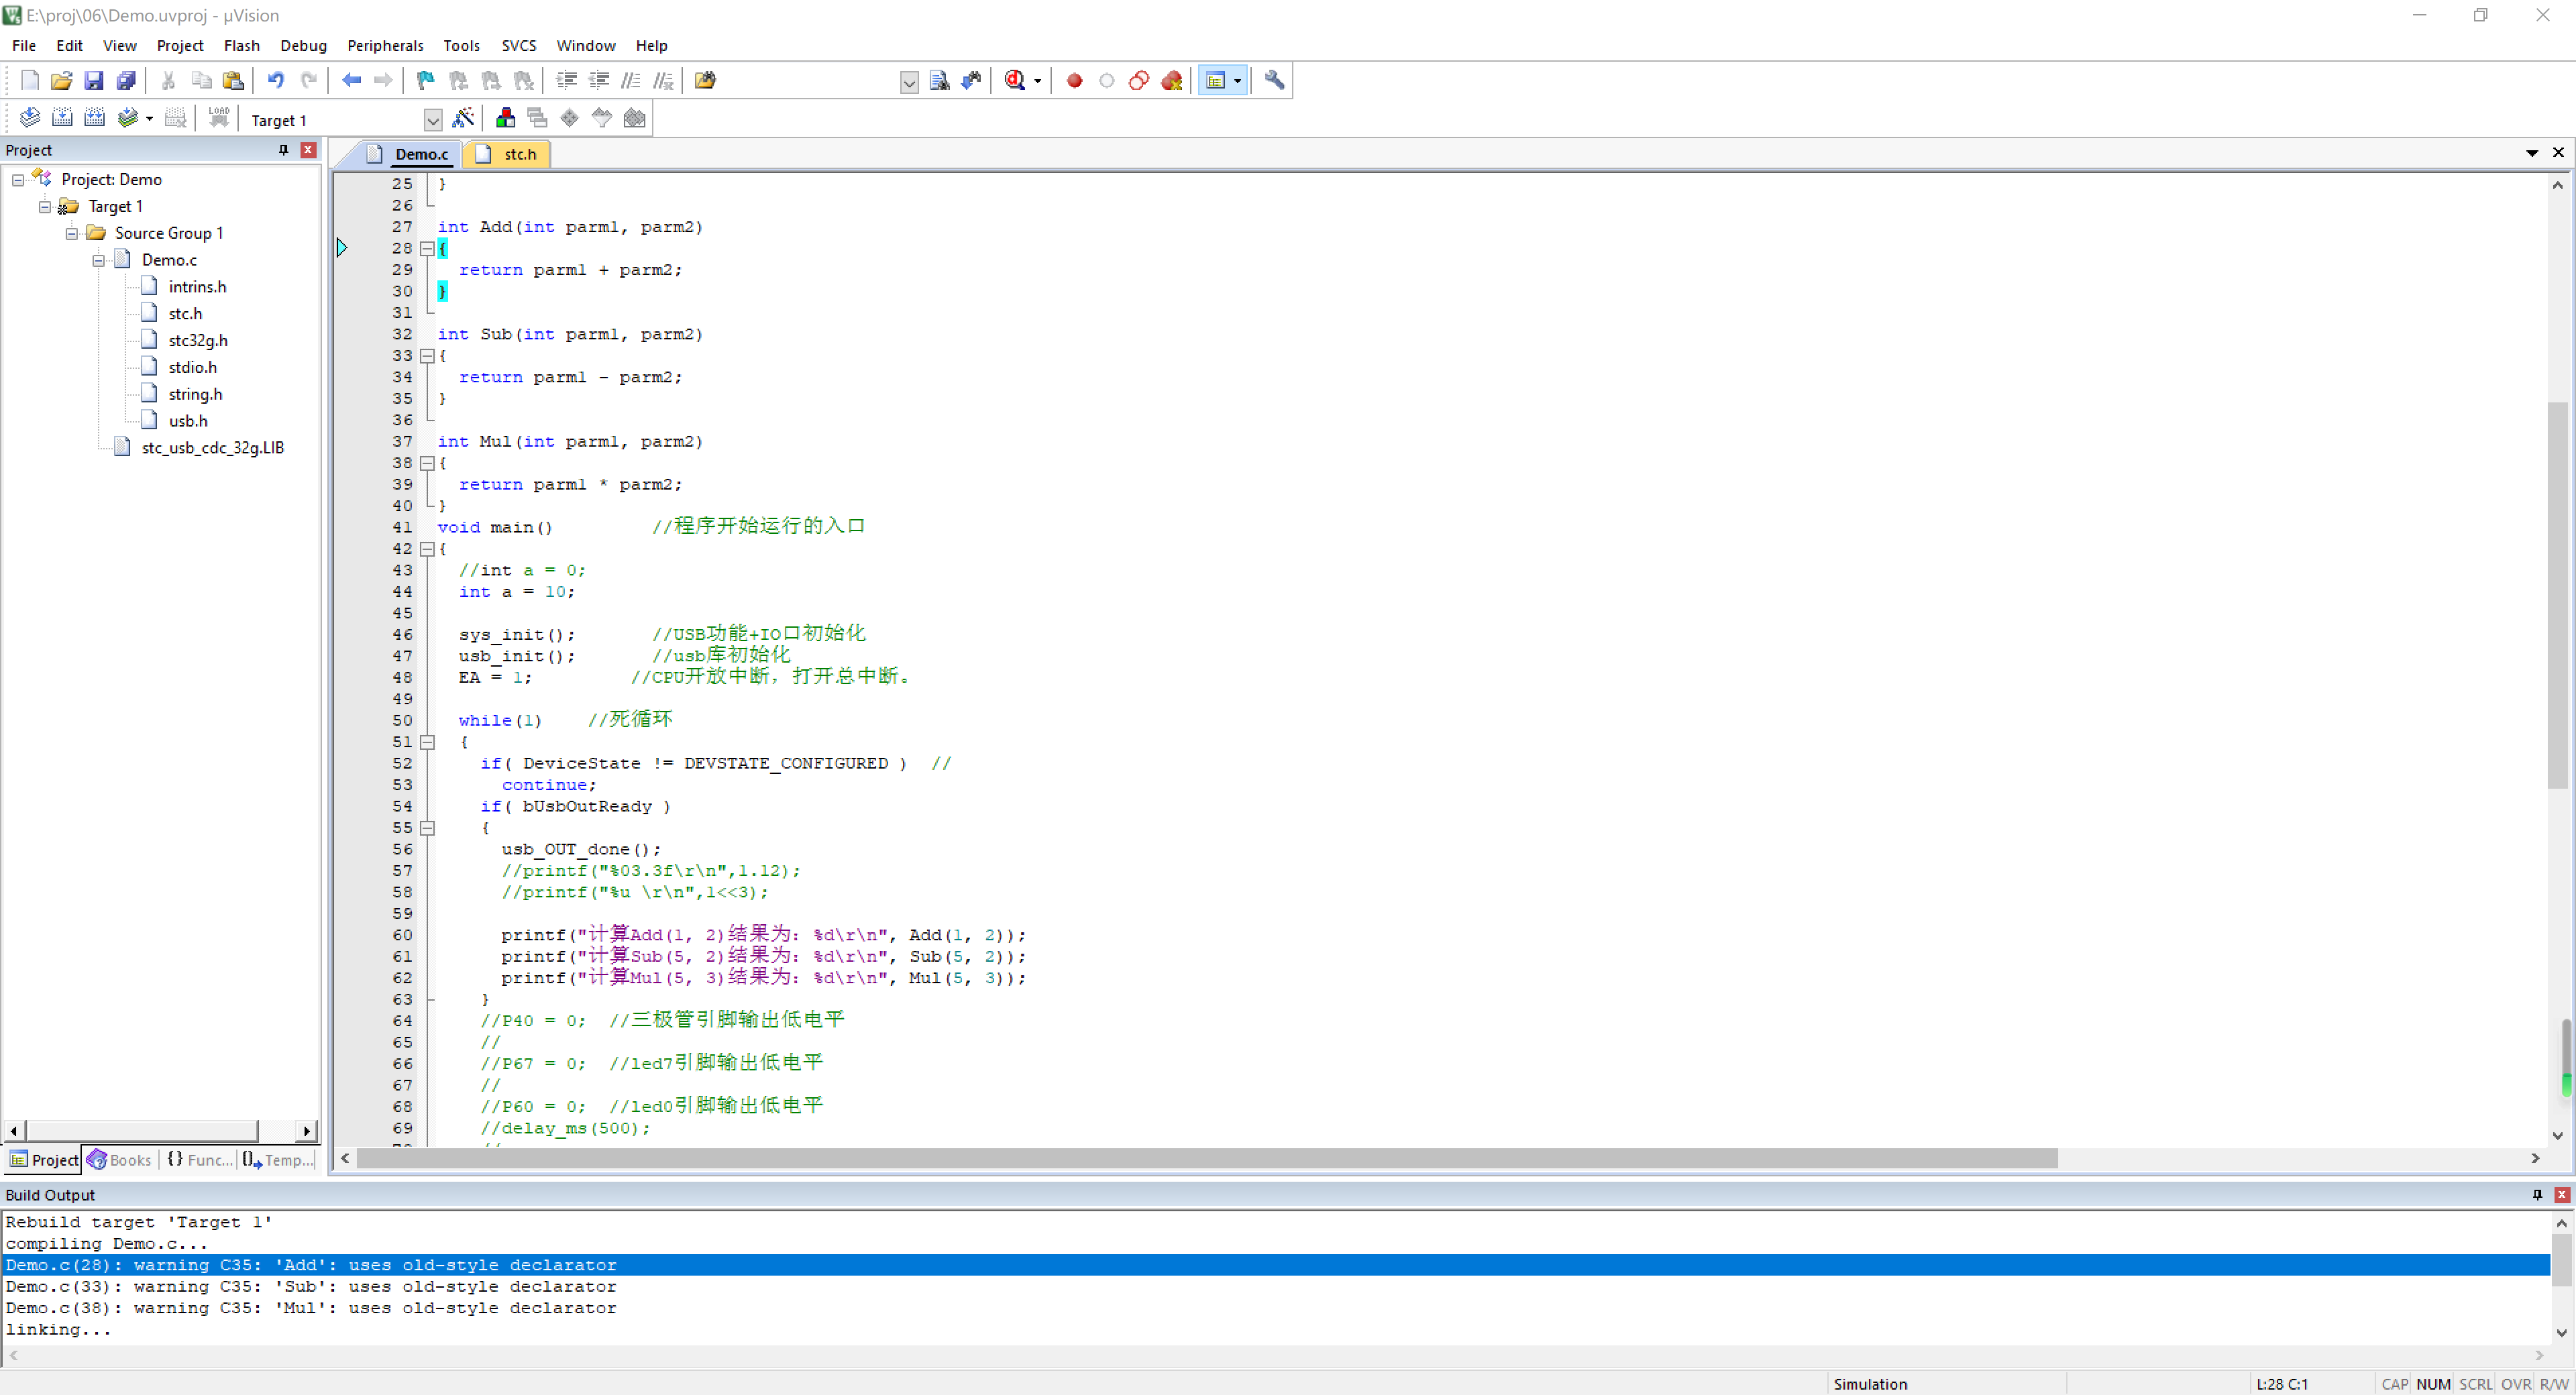Insert a breakpoint with the red dot icon

1074,80
